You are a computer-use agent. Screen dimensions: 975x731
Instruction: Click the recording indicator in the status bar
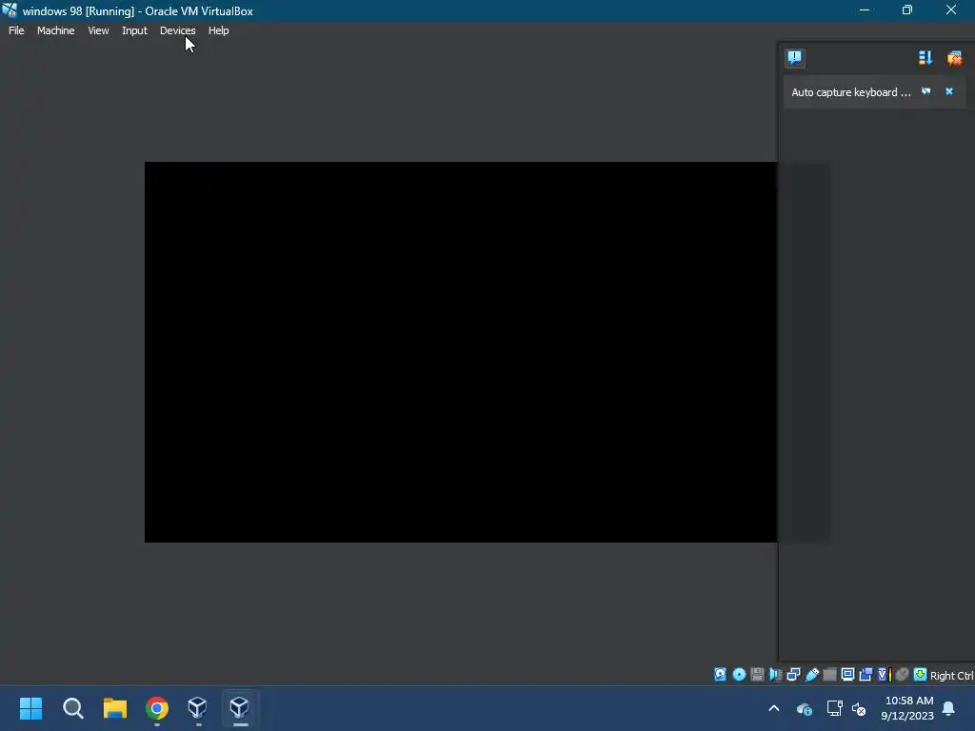[x=866, y=675]
